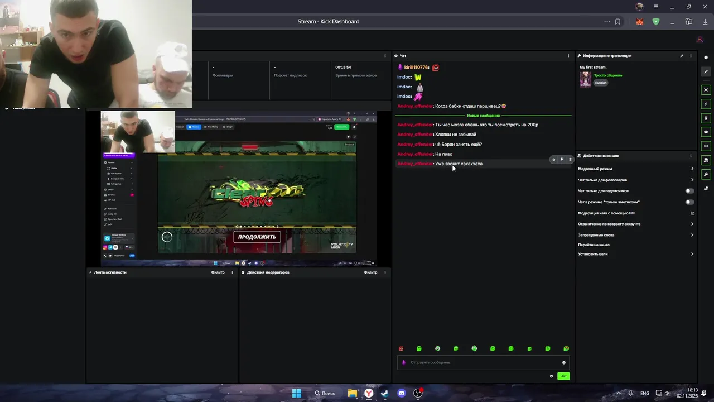714x402 pixels.
Task: Click the stream preview video
Action: click(239, 188)
